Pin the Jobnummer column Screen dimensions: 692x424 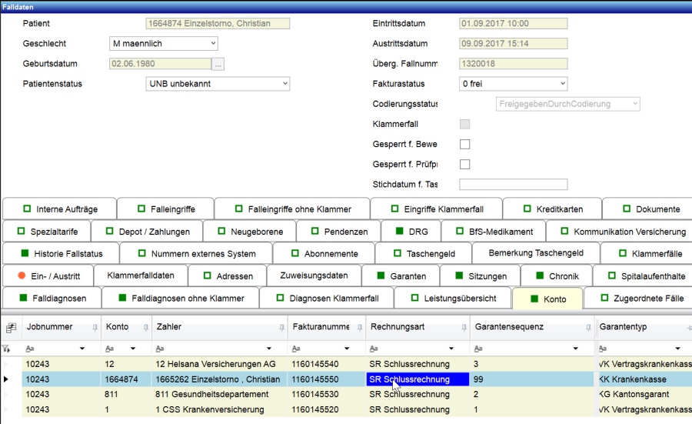[x=95, y=328]
